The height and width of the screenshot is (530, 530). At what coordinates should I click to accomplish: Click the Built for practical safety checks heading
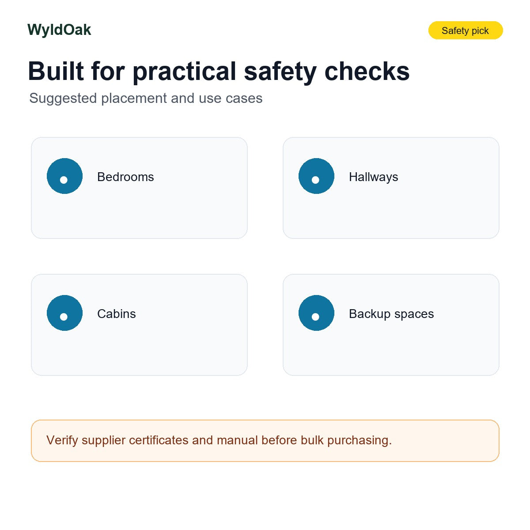click(x=219, y=71)
